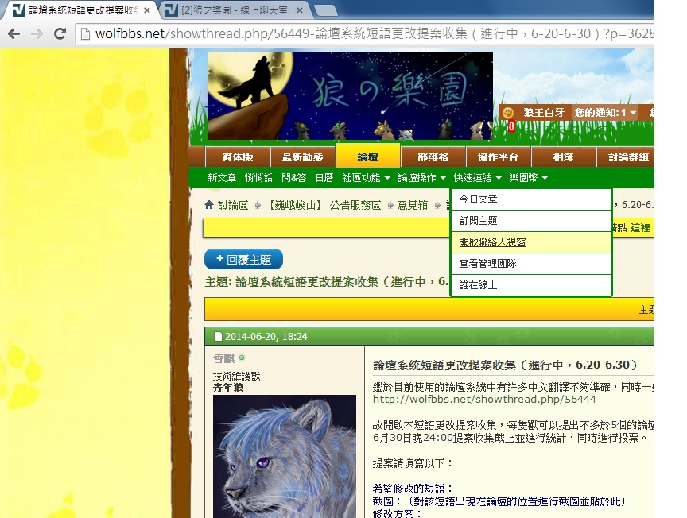Click the post title 論壇系統短語更改提案收集（進行中，6.20-6.30）
687x518 pixels.
point(505,365)
